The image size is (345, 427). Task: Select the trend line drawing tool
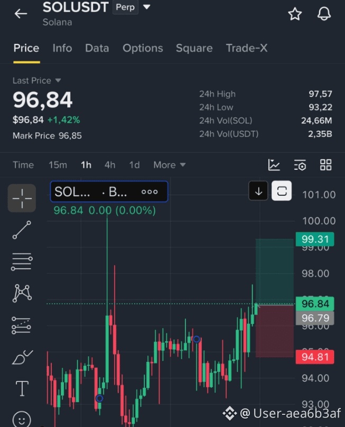[22, 230]
